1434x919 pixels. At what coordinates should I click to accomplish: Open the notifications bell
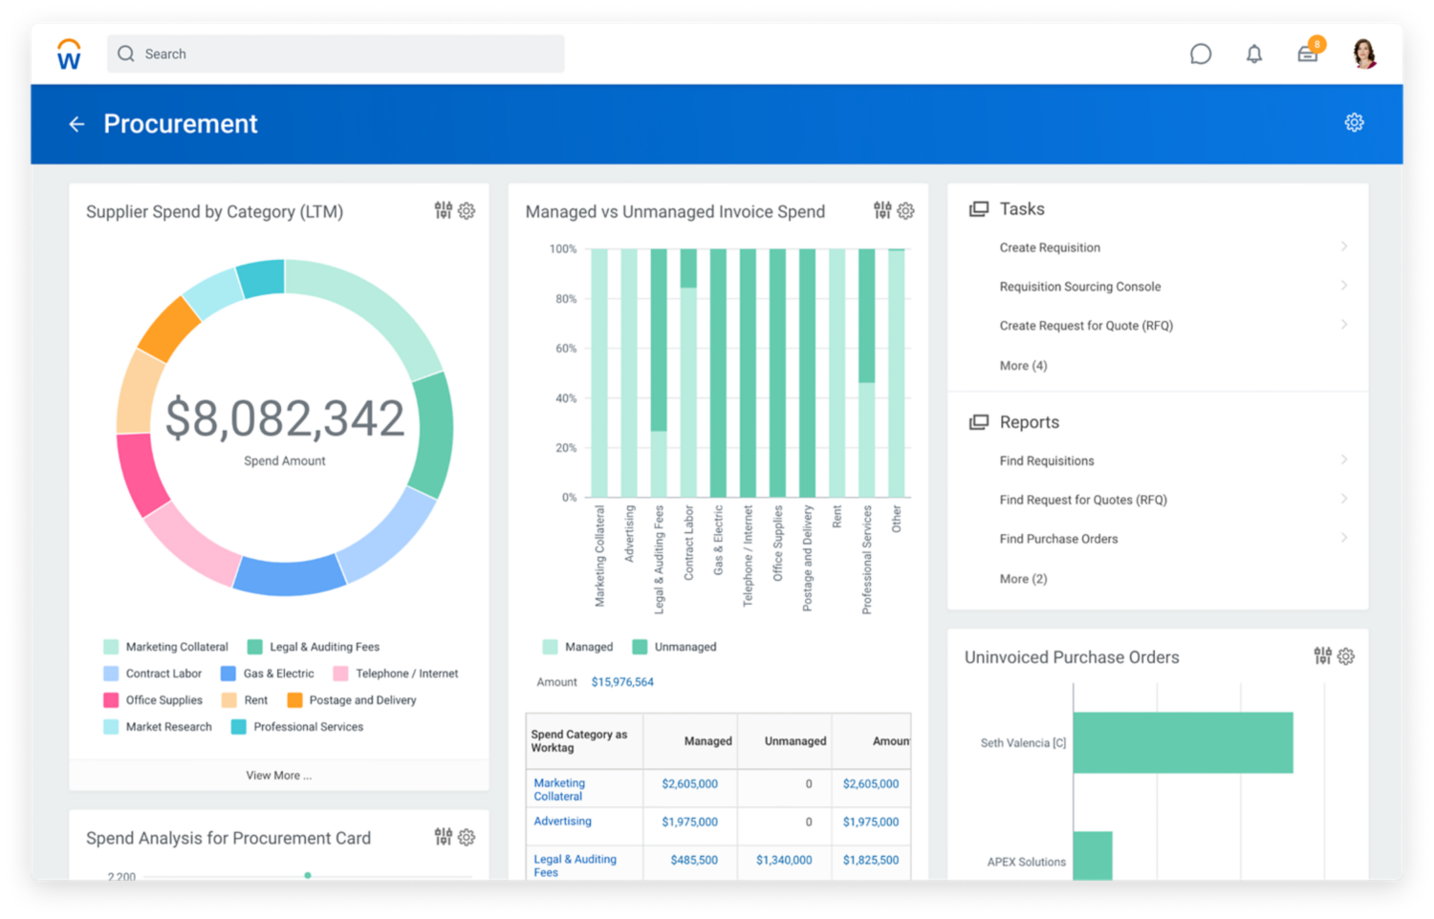tap(1253, 54)
